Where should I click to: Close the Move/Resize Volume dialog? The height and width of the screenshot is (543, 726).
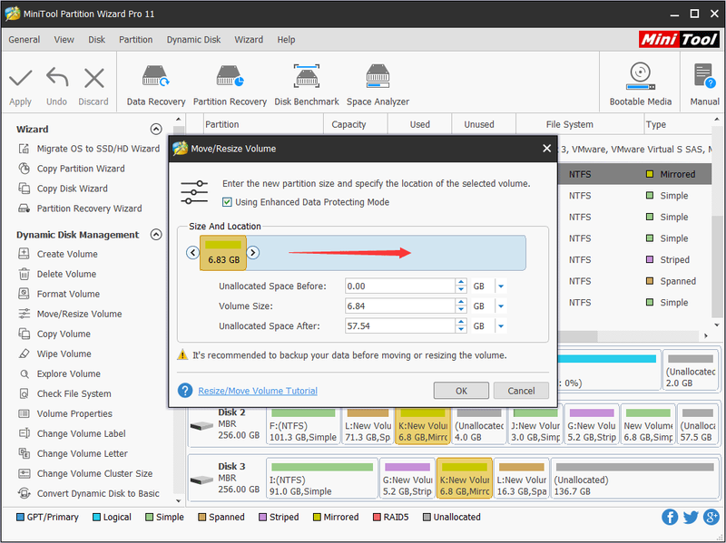click(547, 149)
